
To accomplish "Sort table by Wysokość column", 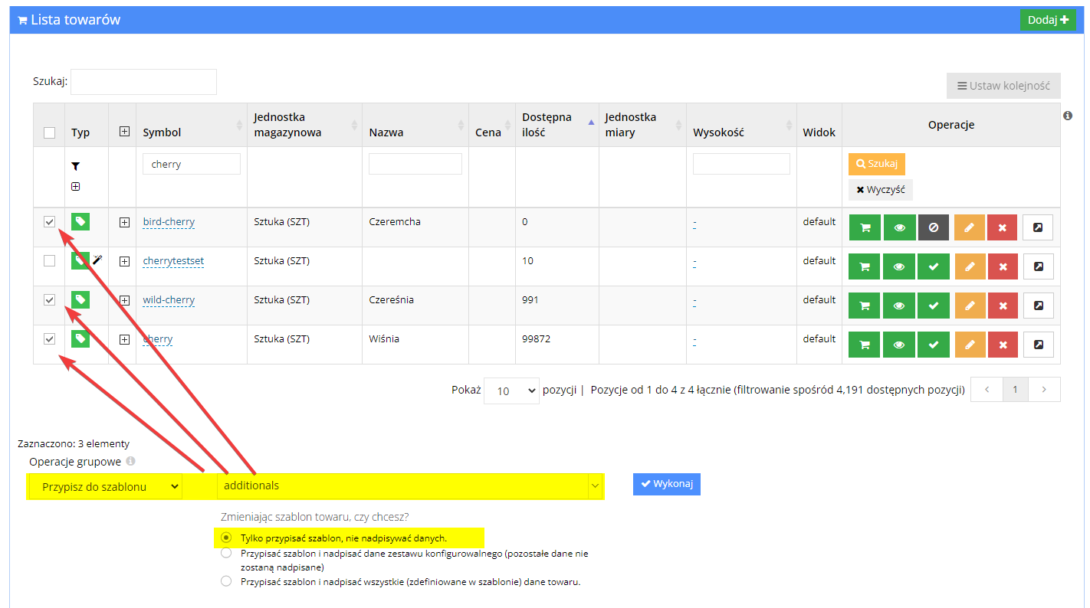I will [x=741, y=125].
